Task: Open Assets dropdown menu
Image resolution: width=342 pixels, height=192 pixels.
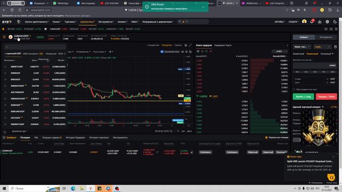Action: pyautogui.click(x=279, y=22)
